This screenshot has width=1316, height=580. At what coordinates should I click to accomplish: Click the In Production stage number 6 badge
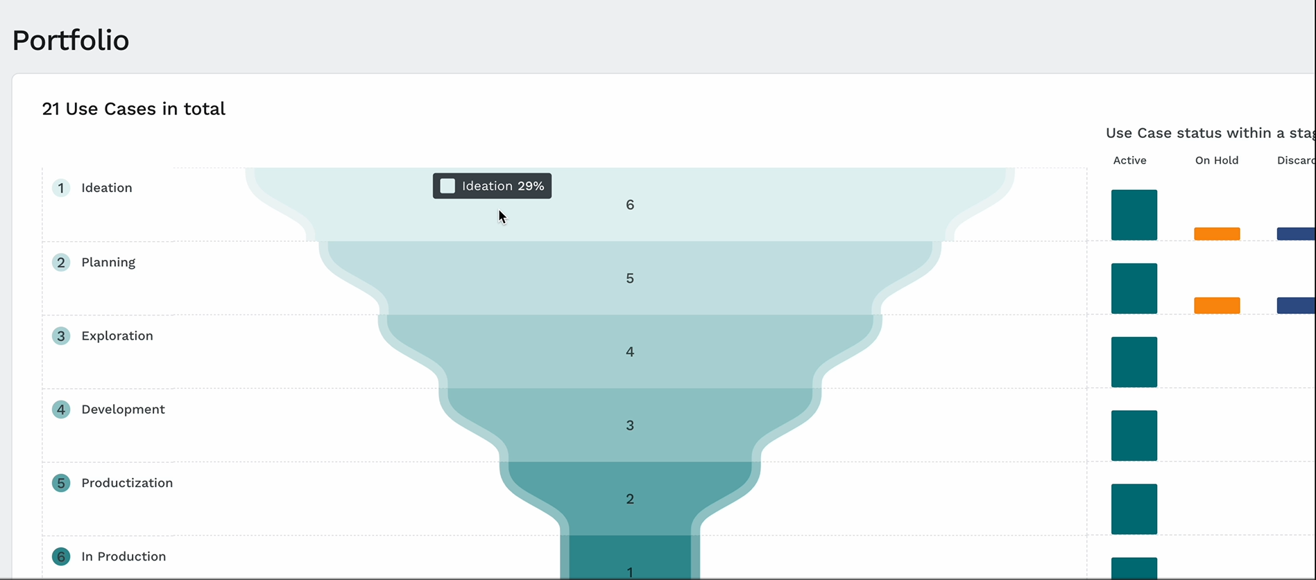point(61,556)
